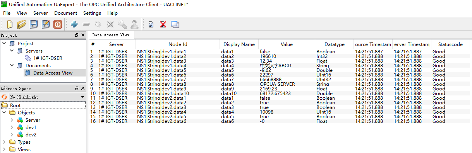Open the Settings menu

[92, 13]
